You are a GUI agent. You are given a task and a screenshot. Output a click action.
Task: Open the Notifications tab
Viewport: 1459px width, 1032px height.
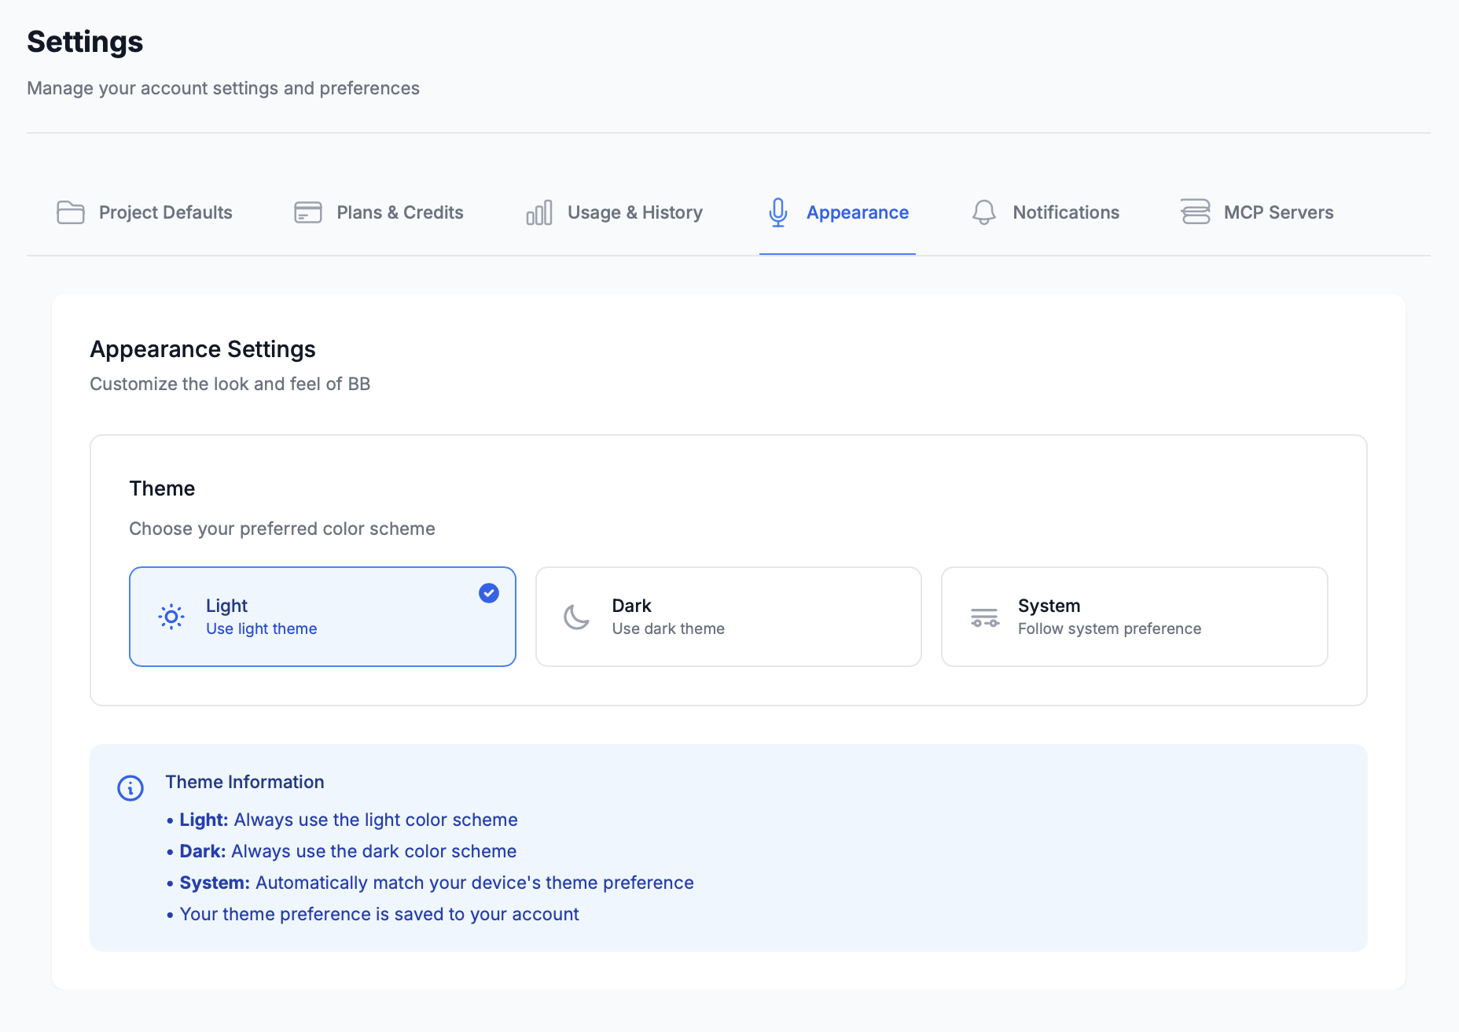pyautogui.click(x=1065, y=212)
